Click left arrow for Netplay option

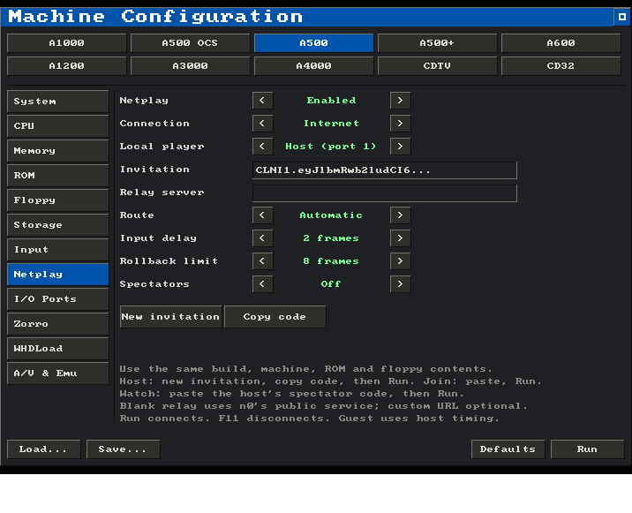point(262,101)
